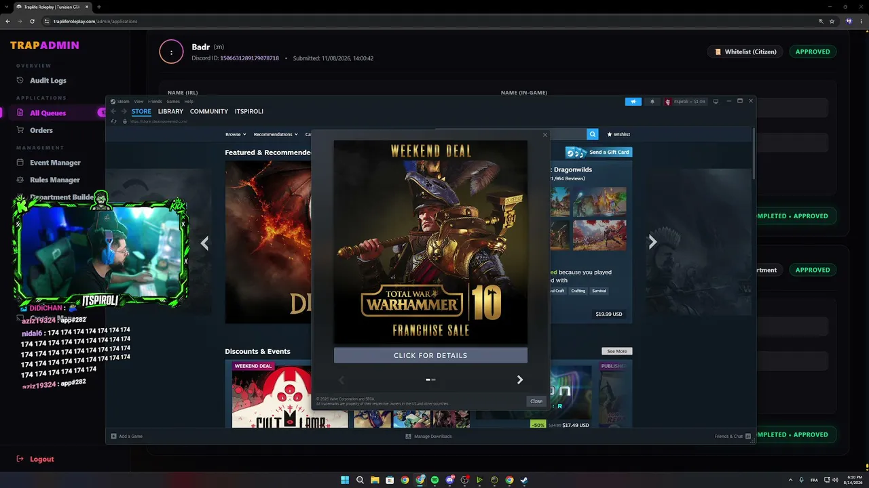Click the Logout icon in TrapAdmin
Image resolution: width=869 pixels, height=488 pixels.
[x=20, y=459]
